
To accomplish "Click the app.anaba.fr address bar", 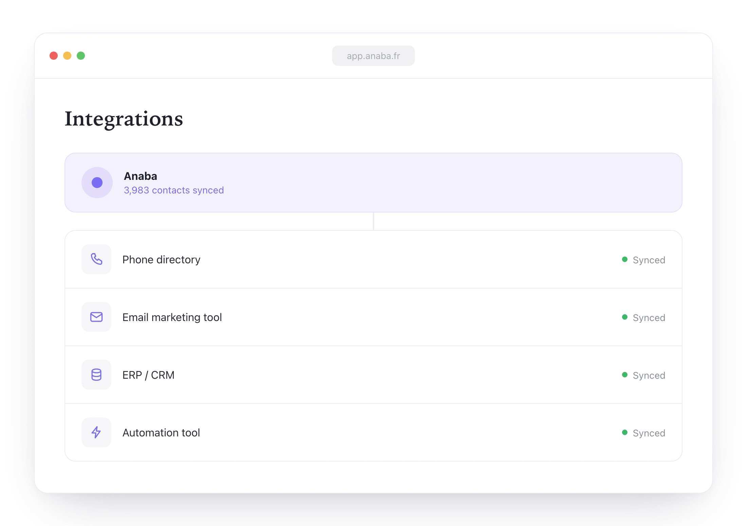I will (373, 56).
